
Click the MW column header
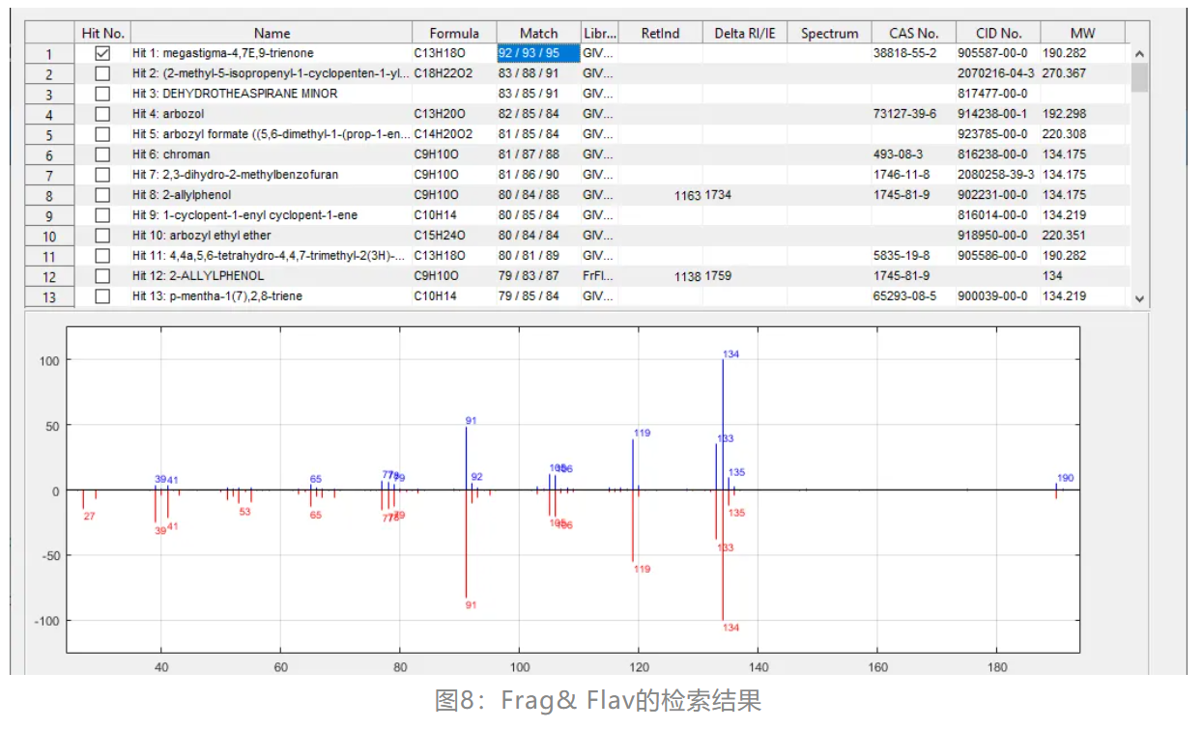(1082, 33)
